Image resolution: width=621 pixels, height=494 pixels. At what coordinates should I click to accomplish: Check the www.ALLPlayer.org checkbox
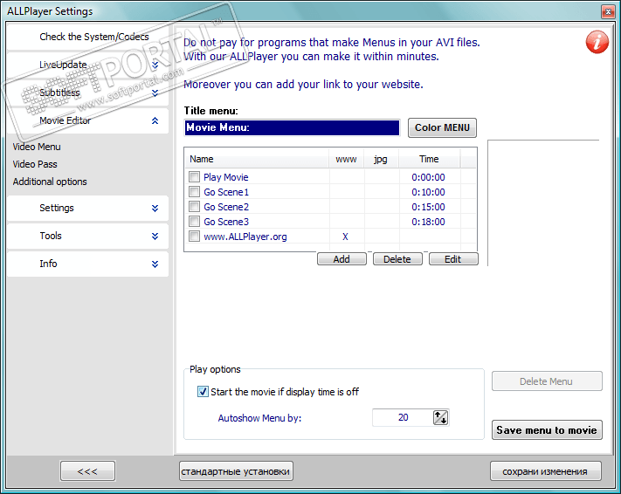coord(194,237)
